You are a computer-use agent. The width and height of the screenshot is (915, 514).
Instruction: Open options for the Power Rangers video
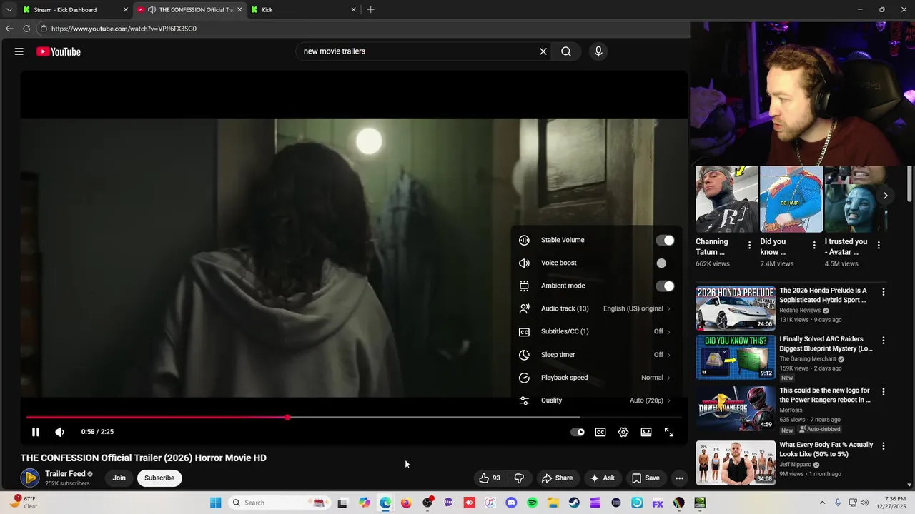click(884, 392)
